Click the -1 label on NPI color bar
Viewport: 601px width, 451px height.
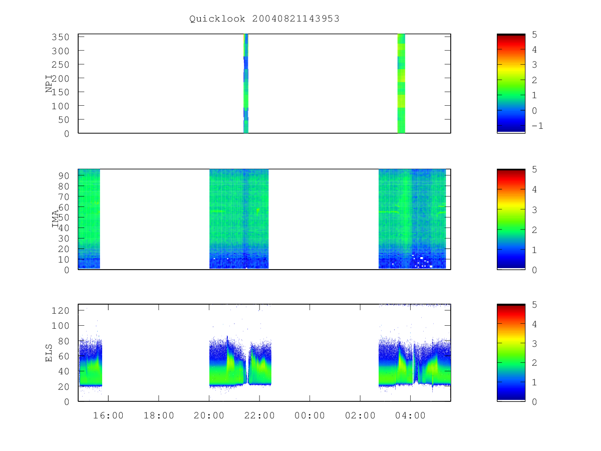pyautogui.click(x=537, y=126)
